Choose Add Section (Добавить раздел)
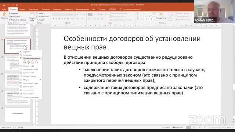 (x=30, y=76)
